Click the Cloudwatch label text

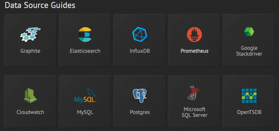point(30,112)
